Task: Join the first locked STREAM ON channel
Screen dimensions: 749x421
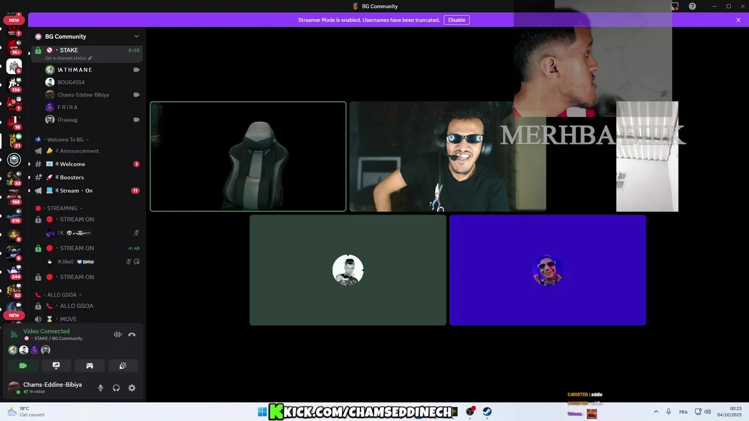Action: pos(88,219)
